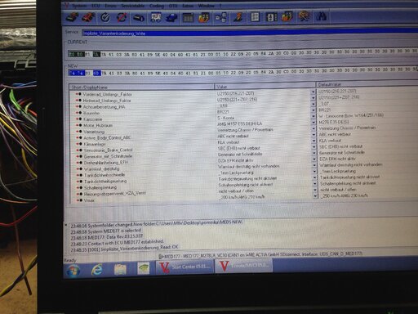
Task: Click the red lightning bolt toolbar icon
Action: click(x=238, y=17)
